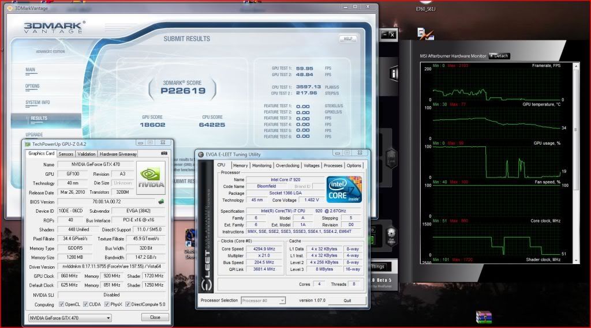591x328 pixels.
Task: Click the Help button in 3DMark Vantage
Action: (x=347, y=39)
